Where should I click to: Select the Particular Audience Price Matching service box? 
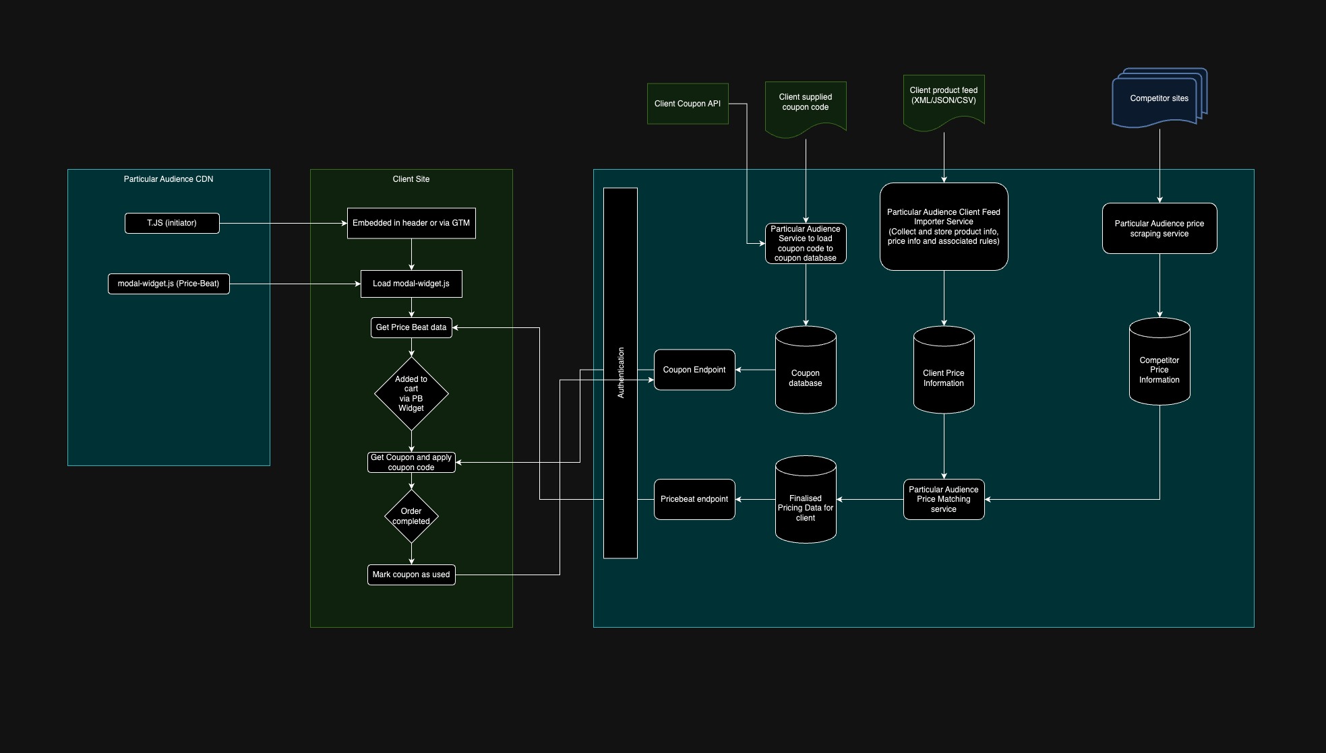point(944,499)
